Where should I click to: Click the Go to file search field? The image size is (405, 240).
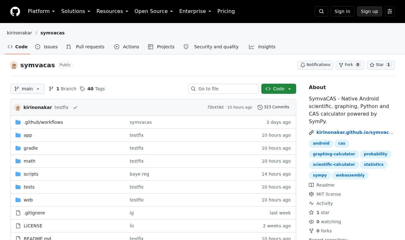pos(223,89)
